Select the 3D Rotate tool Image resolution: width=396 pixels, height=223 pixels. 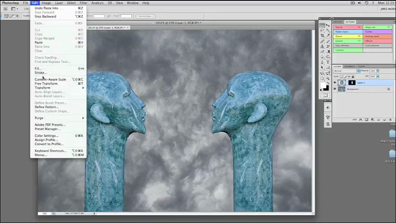[x=322, y=73]
